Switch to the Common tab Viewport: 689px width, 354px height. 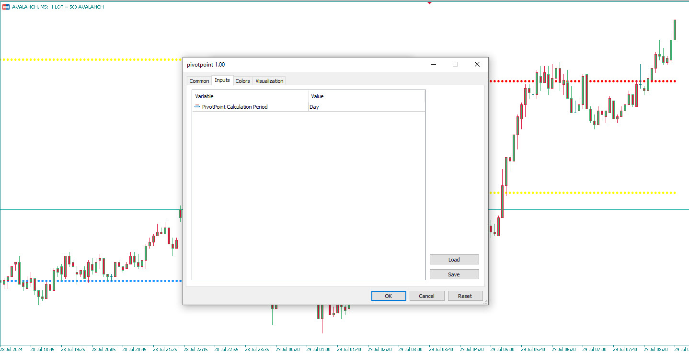[x=199, y=81]
